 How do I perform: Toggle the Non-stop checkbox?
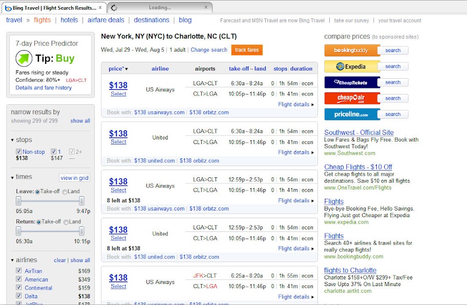(x=19, y=152)
